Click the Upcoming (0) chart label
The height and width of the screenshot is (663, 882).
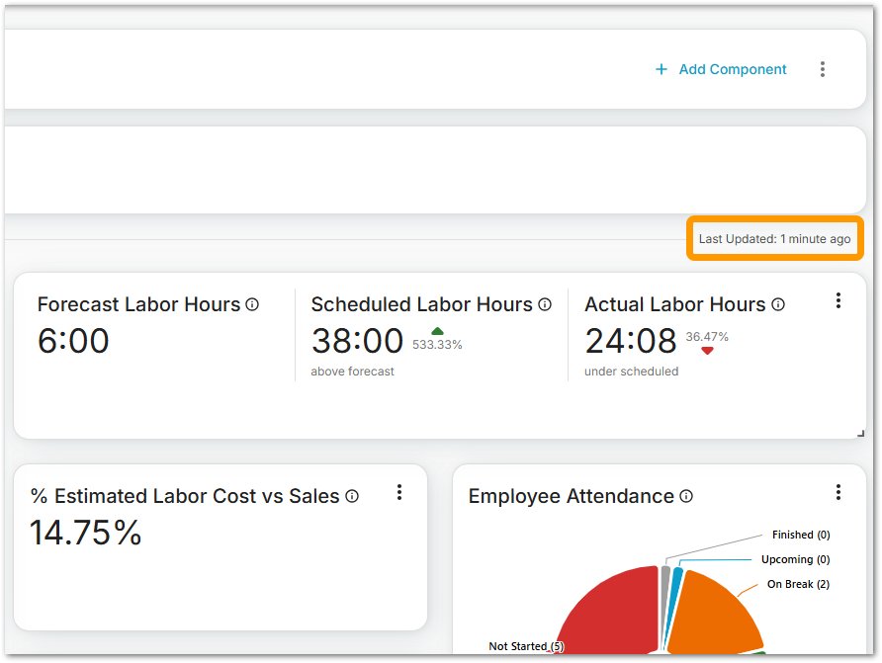click(795, 559)
